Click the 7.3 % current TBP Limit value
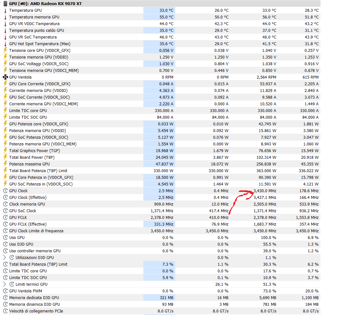Image resolution: width=338 pixels, height=315 pixels. tap(168, 264)
